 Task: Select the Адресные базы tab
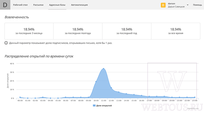coord(57,5)
